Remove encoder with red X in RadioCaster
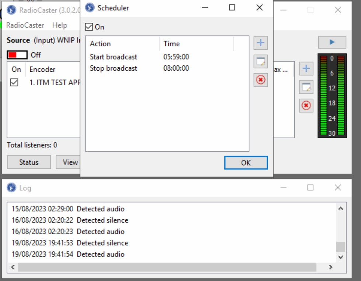This screenshot has height=281, width=361. pyautogui.click(x=306, y=106)
